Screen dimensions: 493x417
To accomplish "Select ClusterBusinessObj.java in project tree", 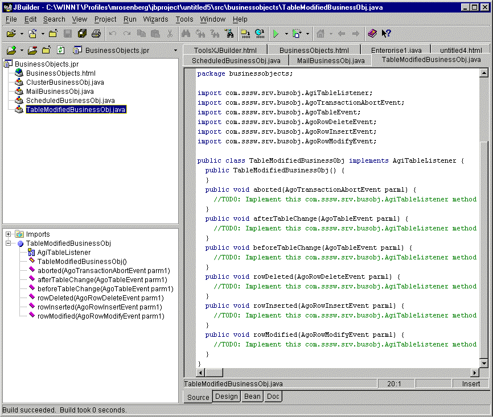I will coord(65,82).
